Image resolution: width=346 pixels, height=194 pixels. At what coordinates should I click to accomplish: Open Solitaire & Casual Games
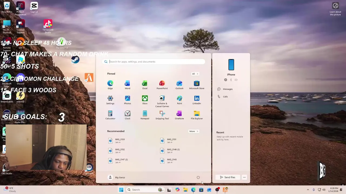tap(162, 101)
